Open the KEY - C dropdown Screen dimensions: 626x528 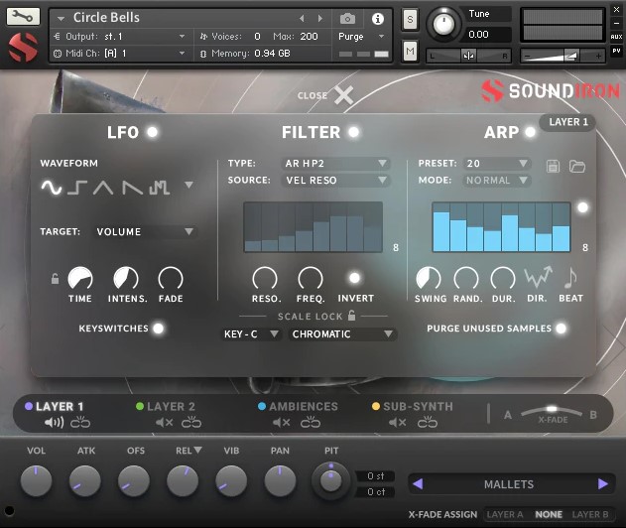click(x=251, y=333)
